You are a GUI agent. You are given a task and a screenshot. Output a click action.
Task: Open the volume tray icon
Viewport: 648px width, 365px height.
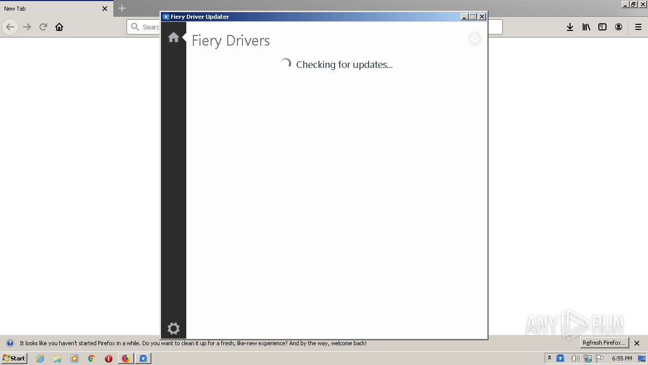575,358
